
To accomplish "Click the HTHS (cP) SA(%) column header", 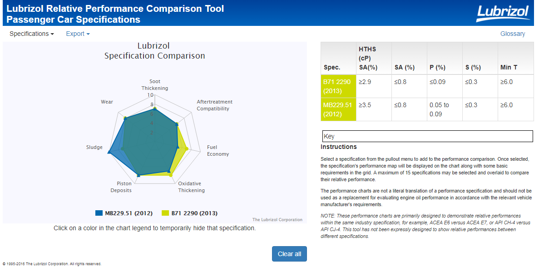I will point(374,59).
